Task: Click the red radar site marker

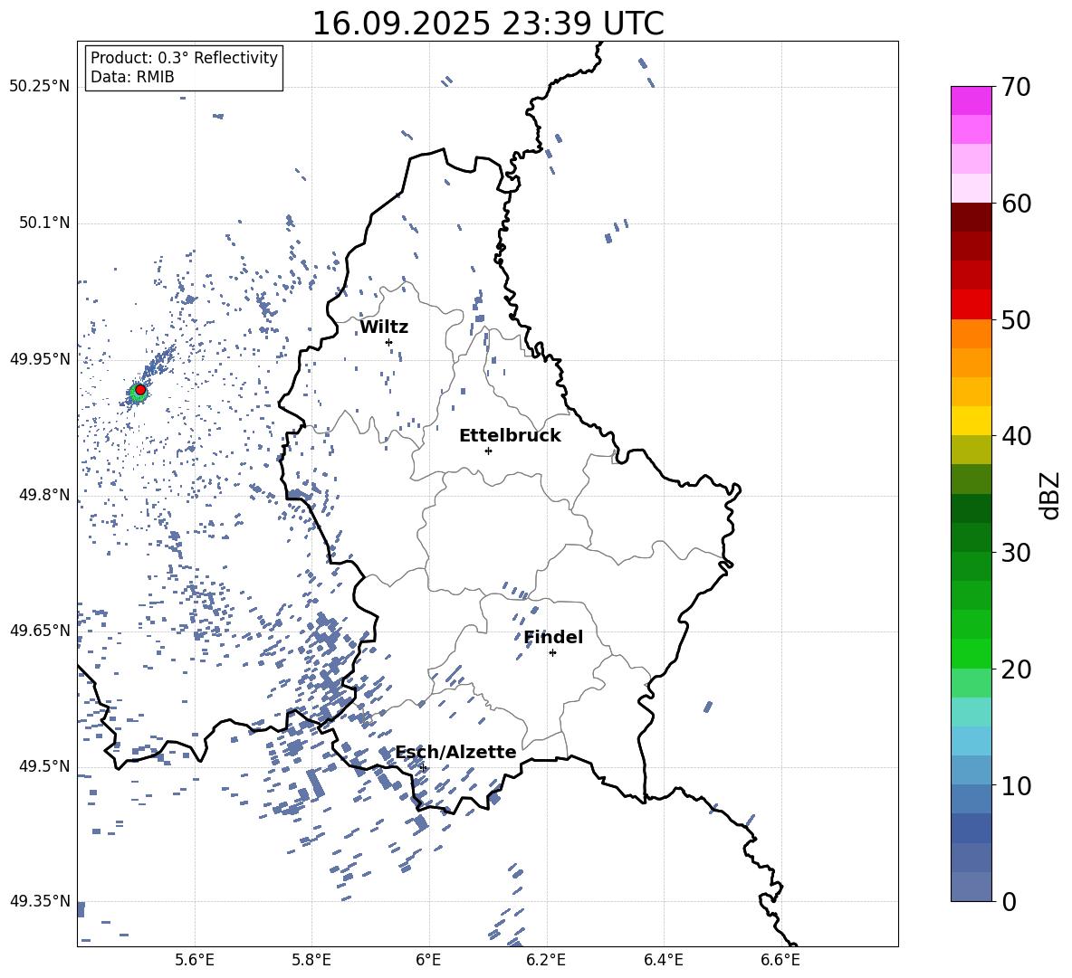Action: point(140,390)
